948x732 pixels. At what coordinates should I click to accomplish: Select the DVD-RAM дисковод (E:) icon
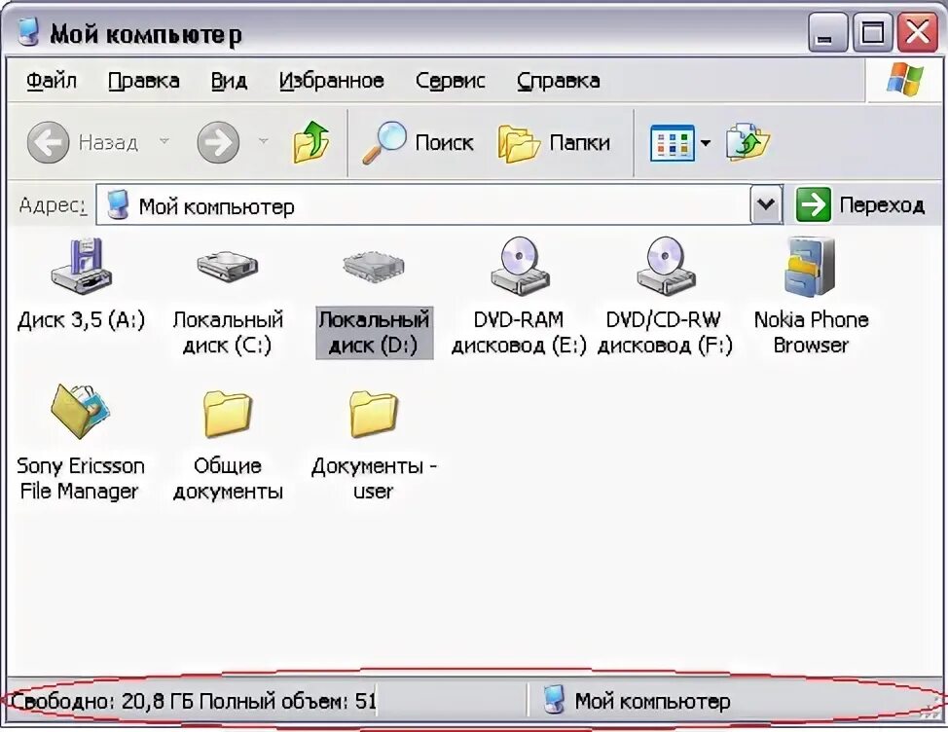point(520,267)
